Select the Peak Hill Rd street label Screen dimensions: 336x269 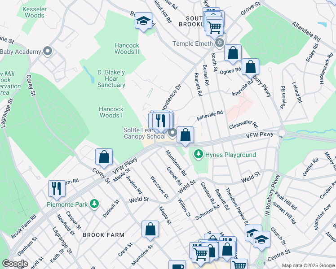(286, 200)
